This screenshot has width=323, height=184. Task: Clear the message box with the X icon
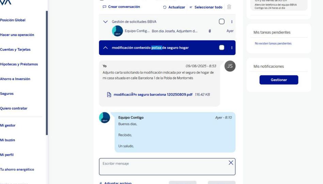click(231, 163)
